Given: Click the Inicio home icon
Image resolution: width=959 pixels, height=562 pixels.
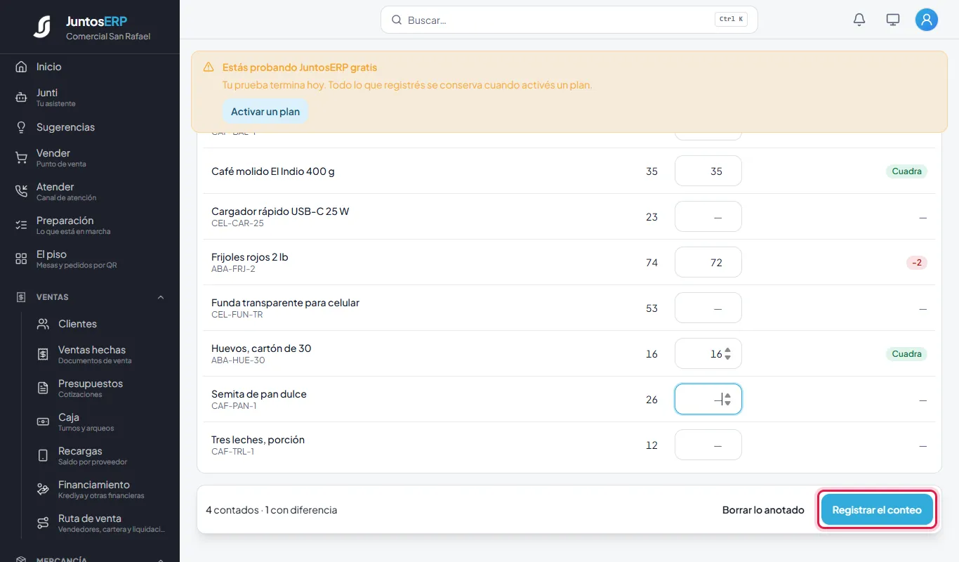Looking at the screenshot, I should pos(21,67).
